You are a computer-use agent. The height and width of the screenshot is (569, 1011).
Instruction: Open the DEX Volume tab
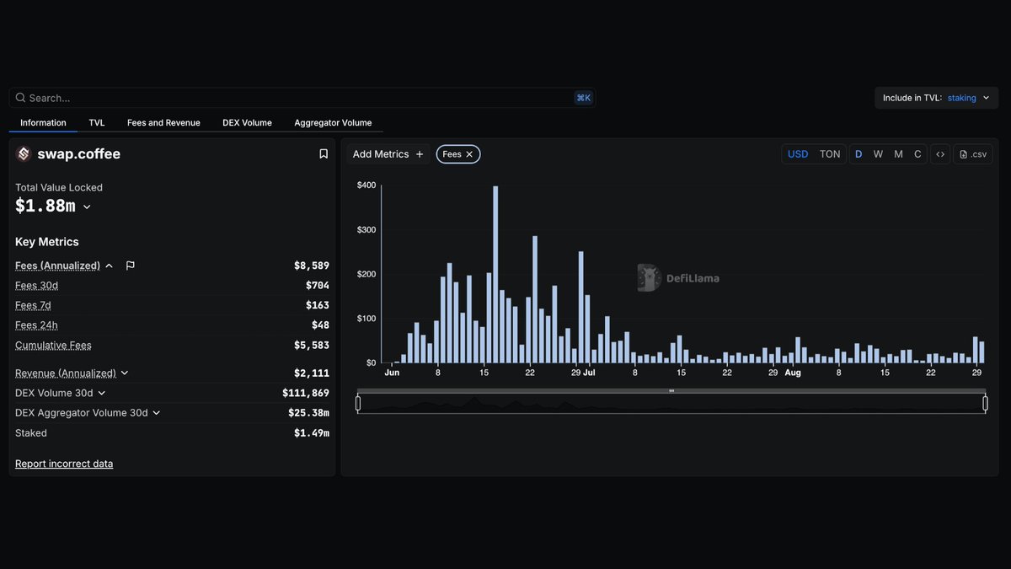[x=247, y=123]
